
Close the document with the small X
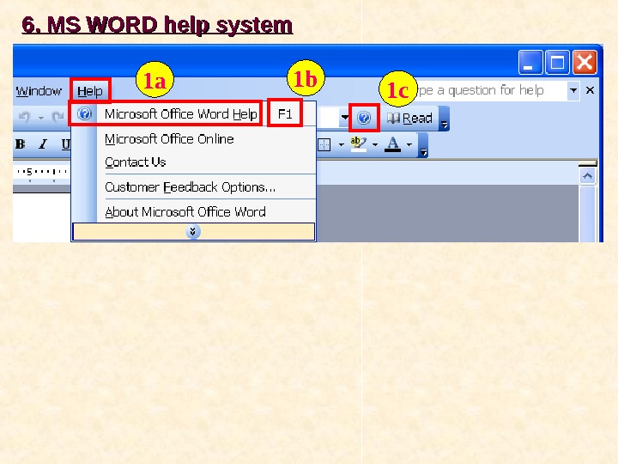click(590, 90)
